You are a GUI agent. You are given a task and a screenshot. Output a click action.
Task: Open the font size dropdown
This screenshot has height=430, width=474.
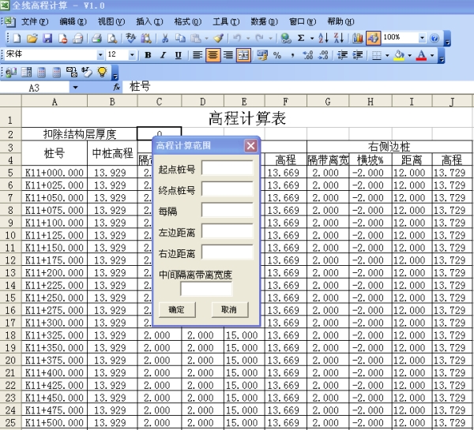click(133, 55)
